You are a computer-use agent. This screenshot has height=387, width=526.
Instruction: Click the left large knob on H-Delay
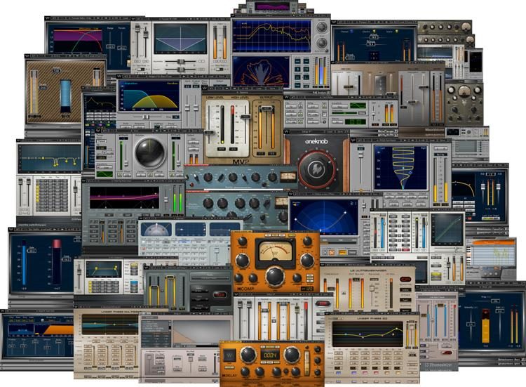[x=248, y=355]
